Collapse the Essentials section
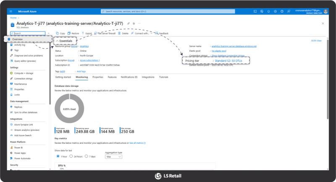Viewport: 336px width, 182px height. [57, 41]
